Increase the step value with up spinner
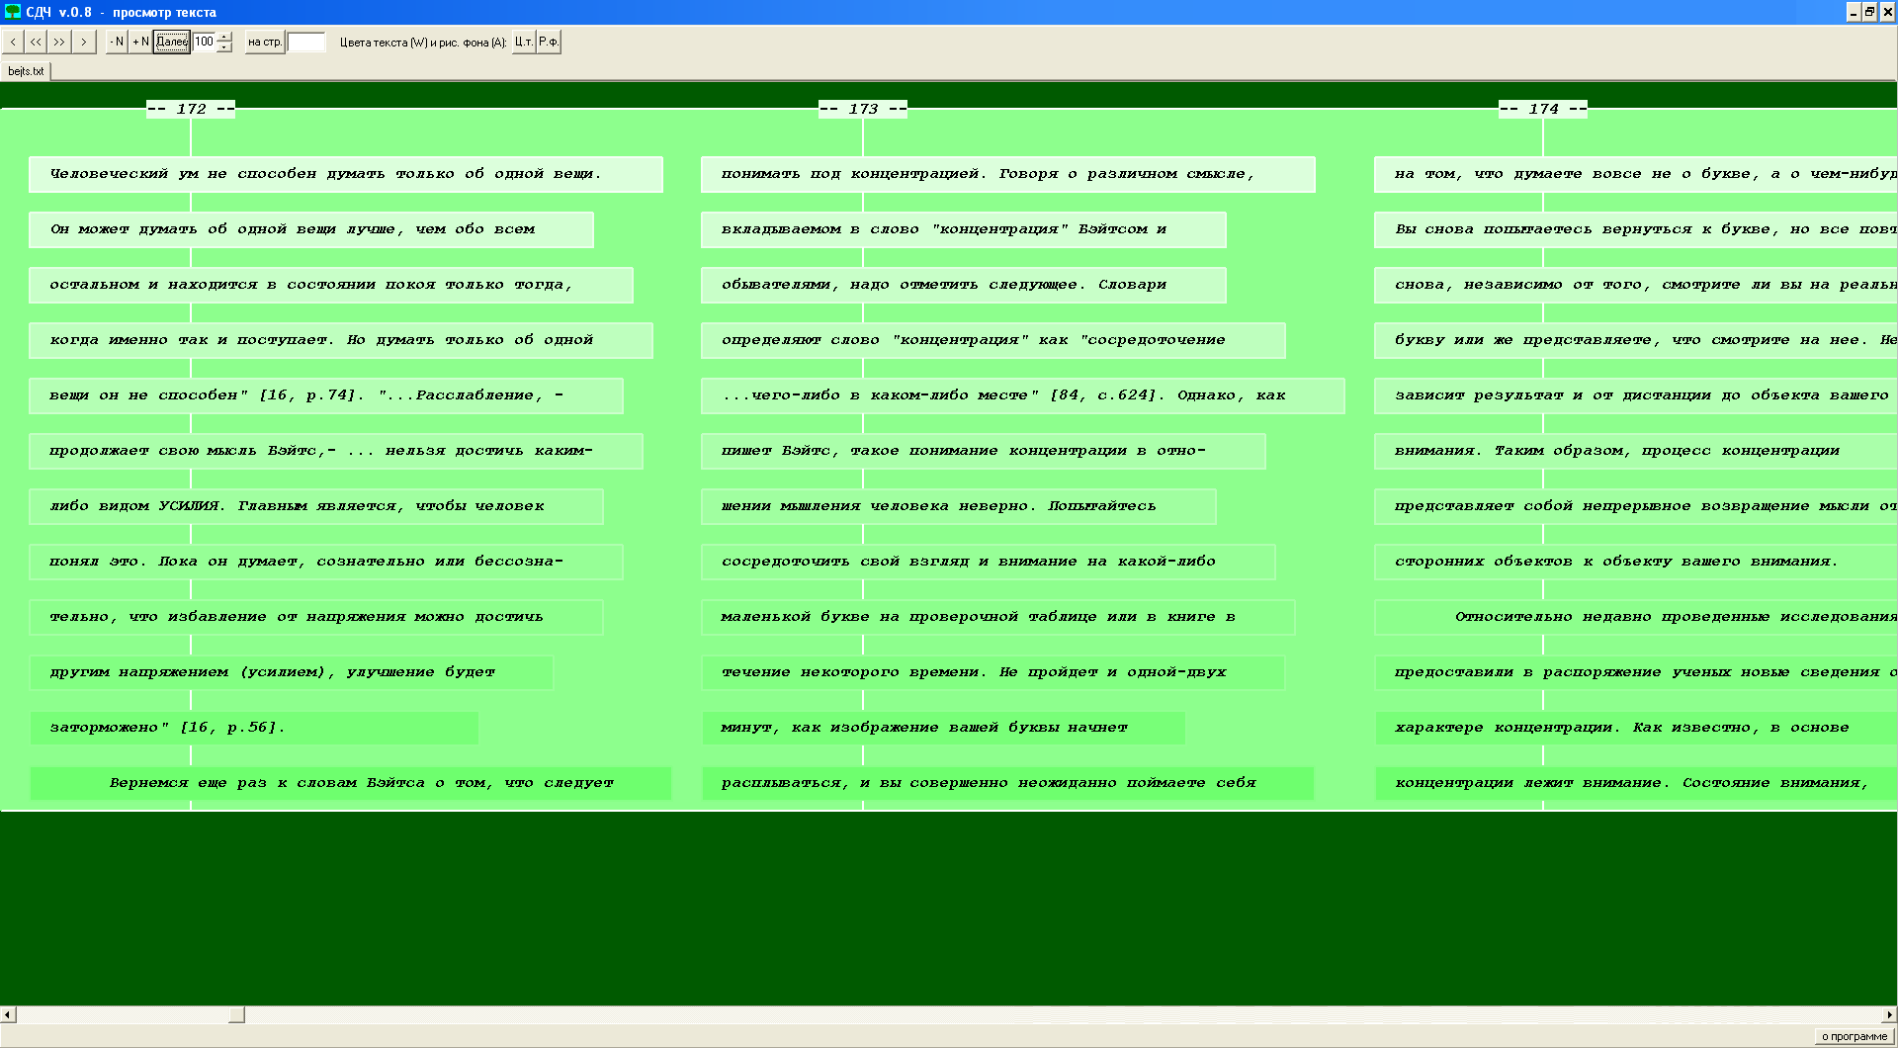Viewport: 1898px width, 1048px height. [224, 37]
